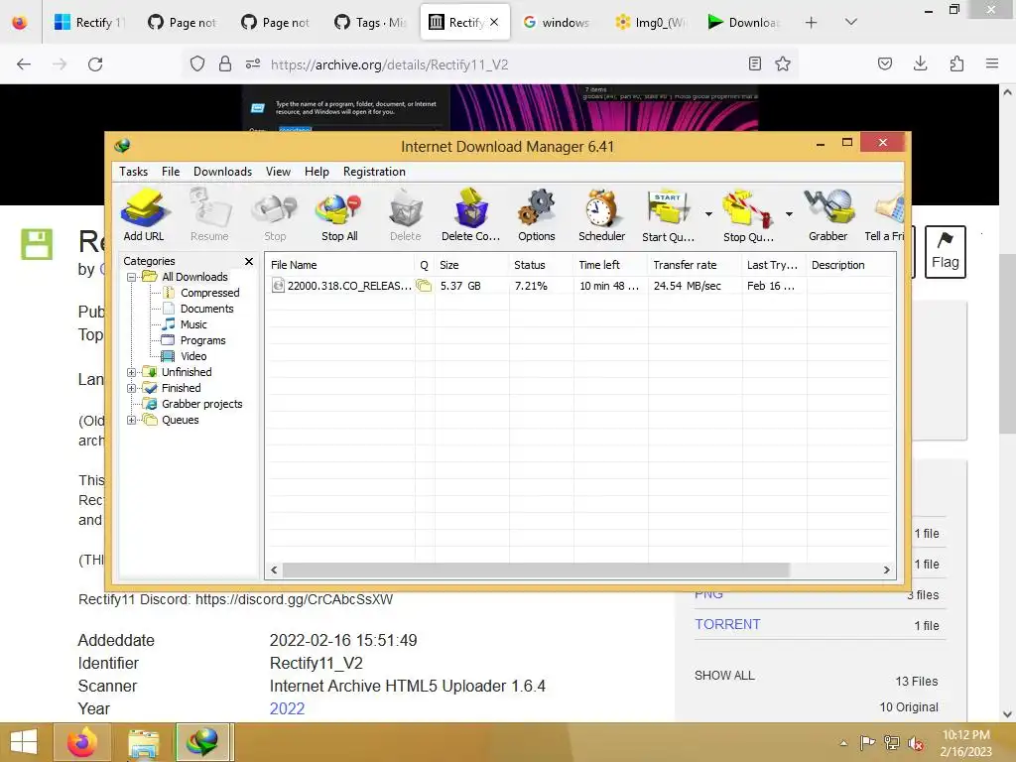
Task: Expand the Unfinished tree node
Action: point(132,373)
